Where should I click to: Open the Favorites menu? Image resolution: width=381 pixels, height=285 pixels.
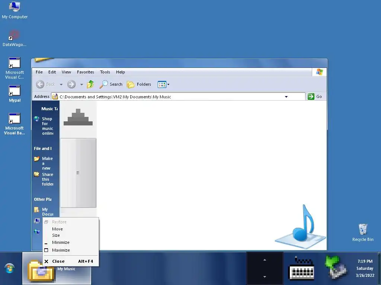86,72
